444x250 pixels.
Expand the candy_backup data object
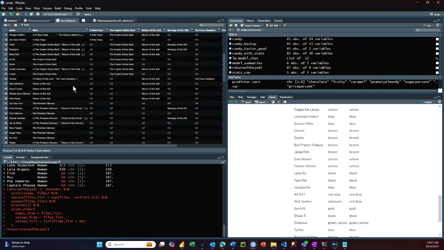click(230, 44)
